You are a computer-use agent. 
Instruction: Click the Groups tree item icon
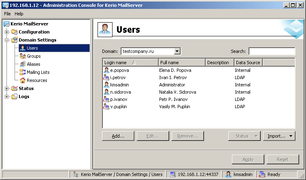point(23,56)
